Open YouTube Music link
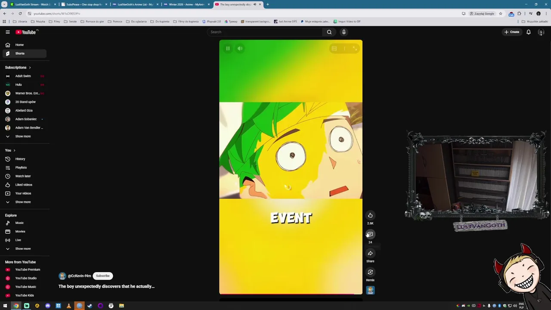This screenshot has height=310, width=551. pos(24,287)
